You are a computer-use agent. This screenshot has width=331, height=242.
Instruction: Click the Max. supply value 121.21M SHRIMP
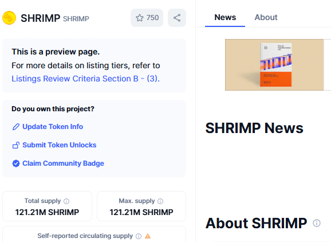point(141,212)
